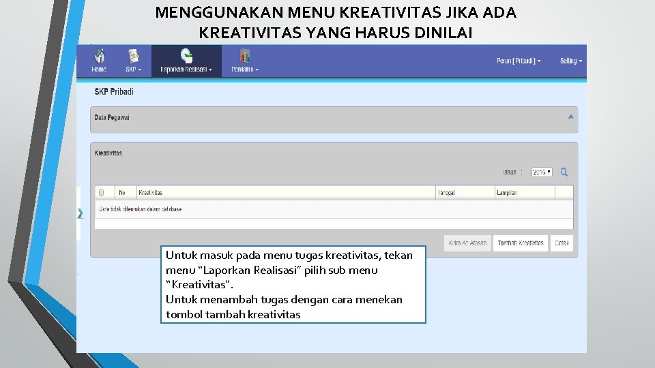Click the Data Pegawai panel title

[x=111, y=117]
